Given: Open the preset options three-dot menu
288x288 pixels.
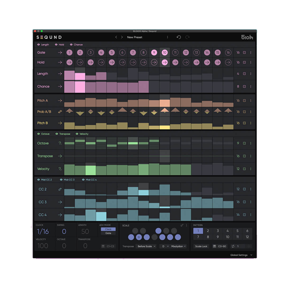Looking at the screenshot, I should click(168, 37).
